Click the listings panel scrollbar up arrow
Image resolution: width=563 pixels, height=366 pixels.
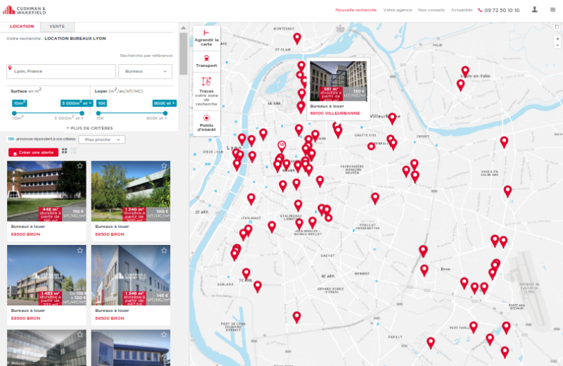pyautogui.click(x=184, y=27)
